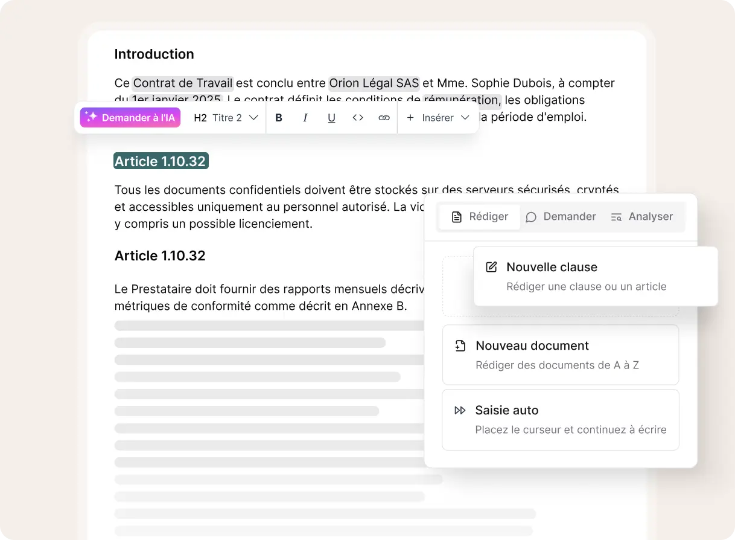Click the second, unhighlighted Article 1.10.32 heading

pyautogui.click(x=160, y=256)
